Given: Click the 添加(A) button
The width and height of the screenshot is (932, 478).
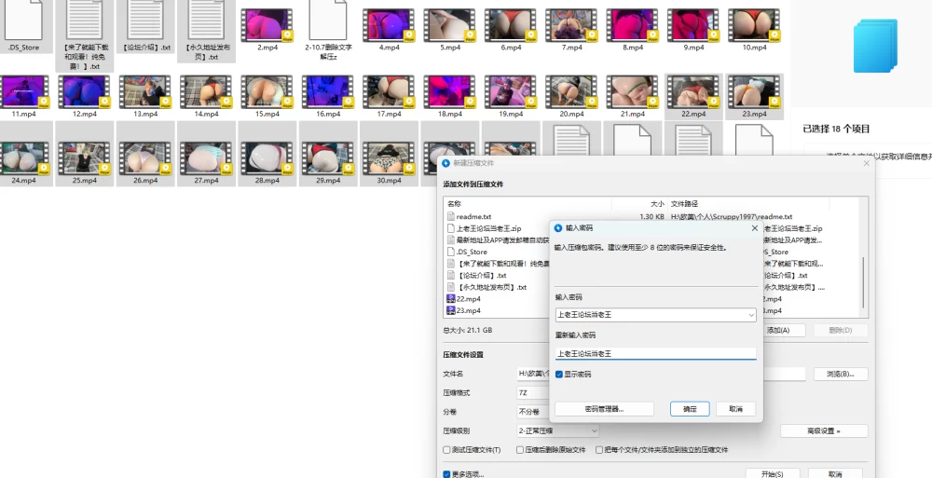Looking at the screenshot, I should (x=778, y=330).
